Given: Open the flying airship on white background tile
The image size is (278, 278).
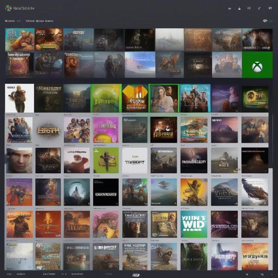Looking at the screenshot, I should pyautogui.click(x=255, y=192).
